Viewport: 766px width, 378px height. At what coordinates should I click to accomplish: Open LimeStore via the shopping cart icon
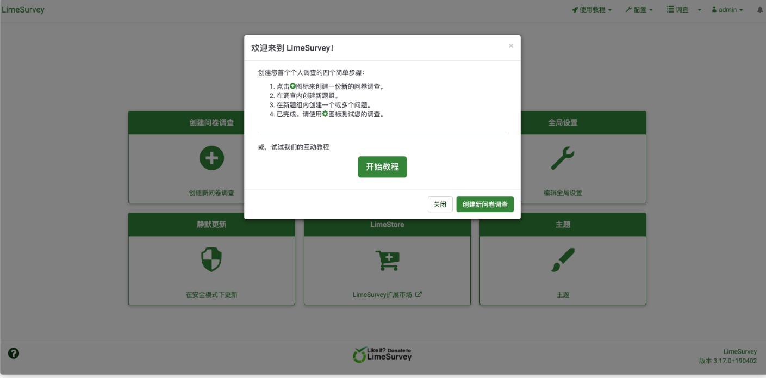pos(387,261)
